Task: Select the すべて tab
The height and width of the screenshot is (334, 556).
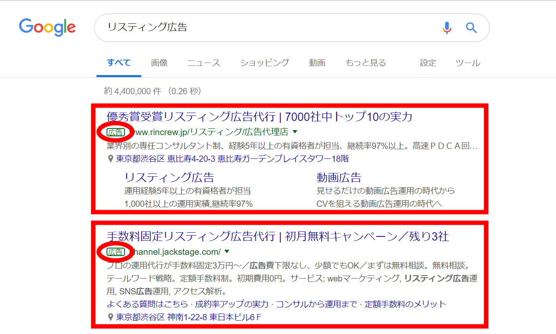Action: click(x=119, y=63)
